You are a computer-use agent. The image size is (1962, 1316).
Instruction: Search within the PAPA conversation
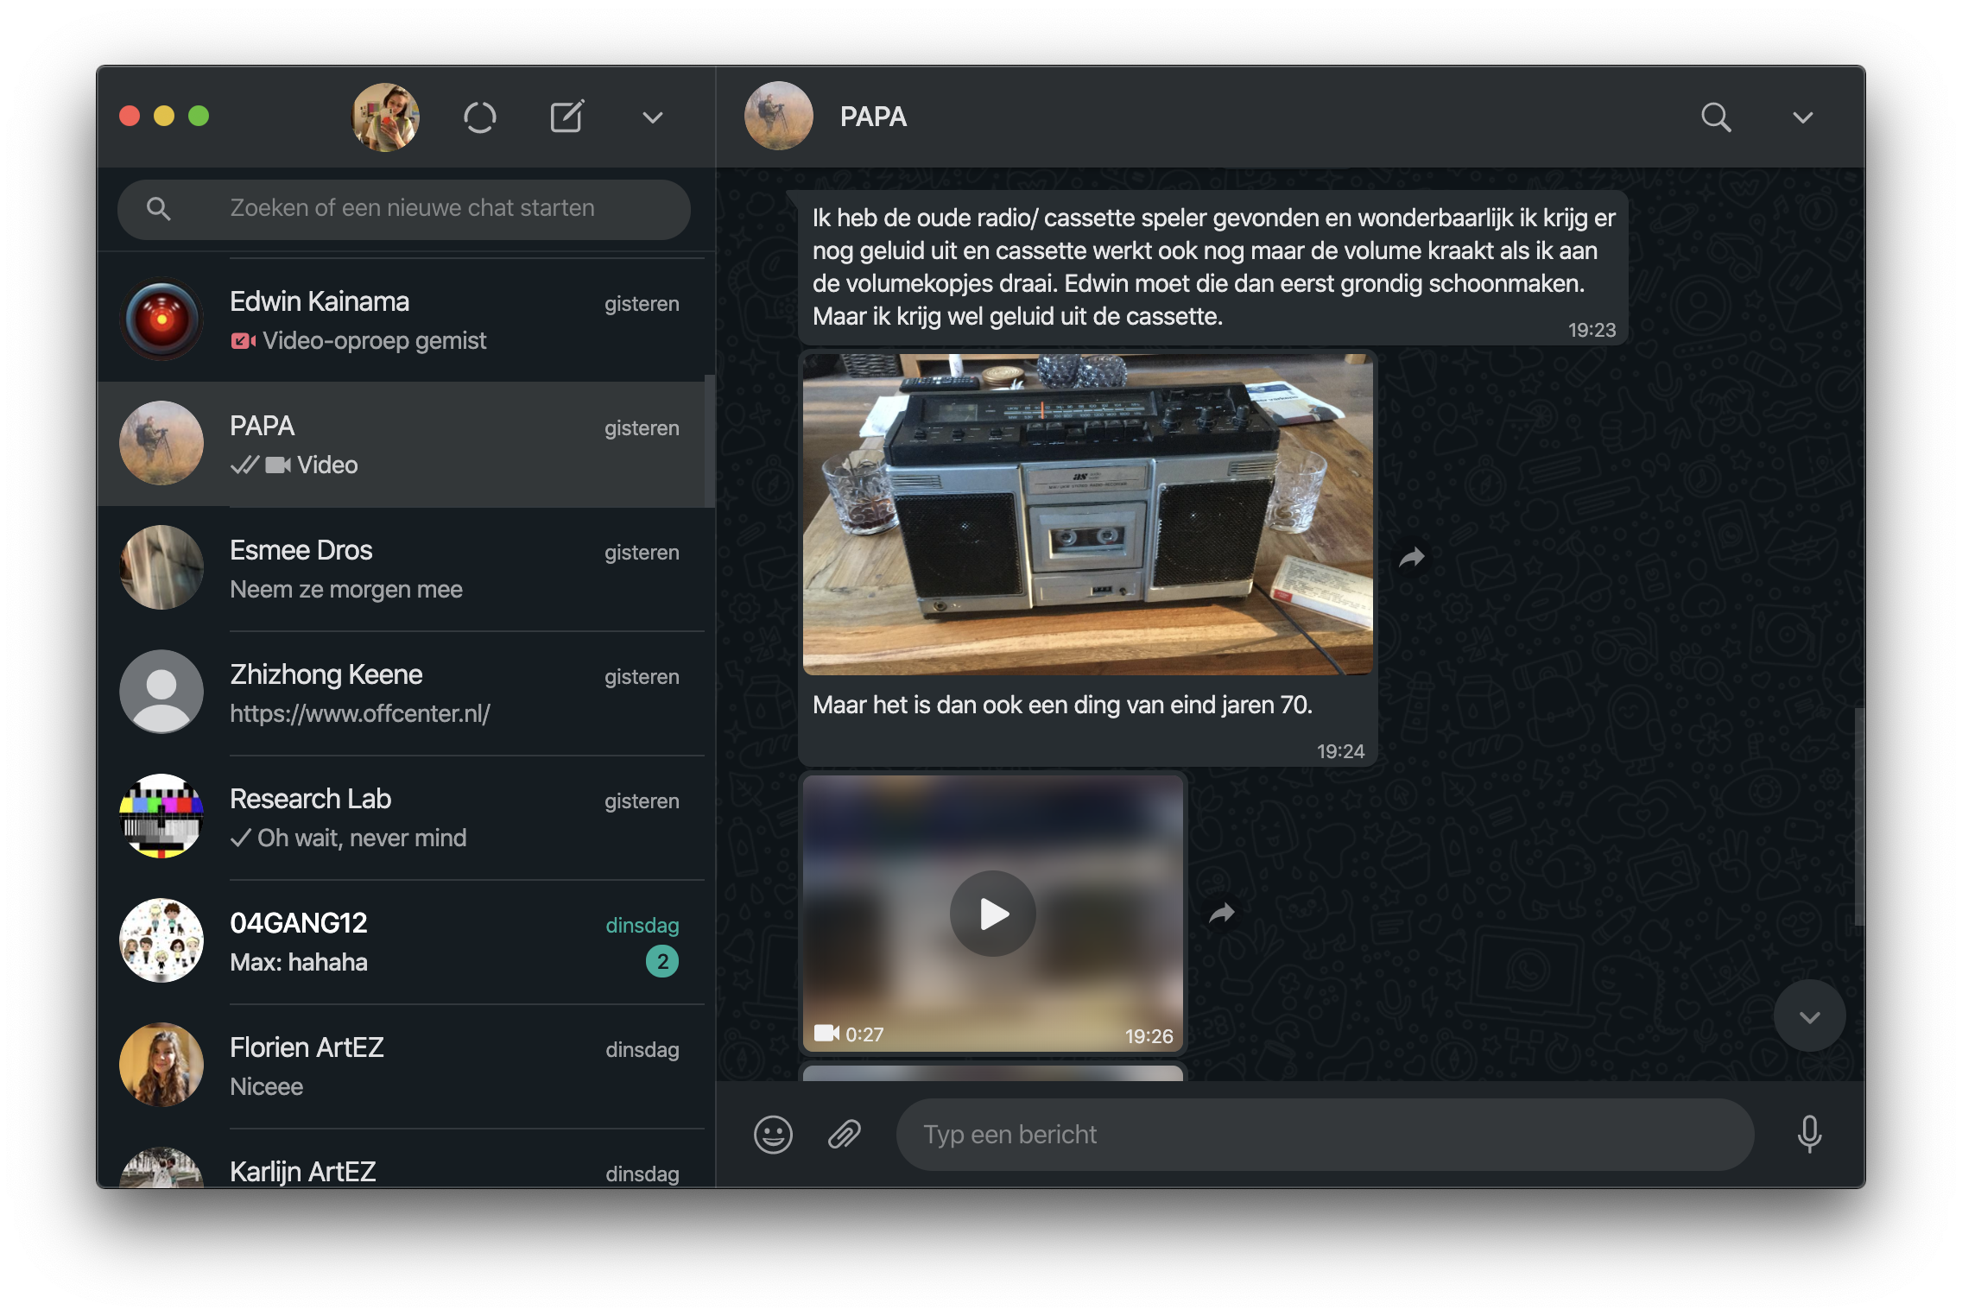pos(1716,117)
